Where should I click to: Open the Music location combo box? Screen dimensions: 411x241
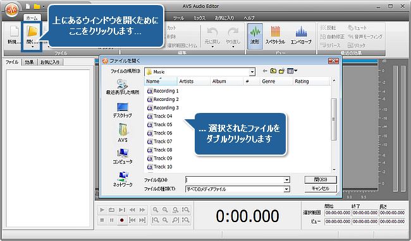click(x=200, y=72)
